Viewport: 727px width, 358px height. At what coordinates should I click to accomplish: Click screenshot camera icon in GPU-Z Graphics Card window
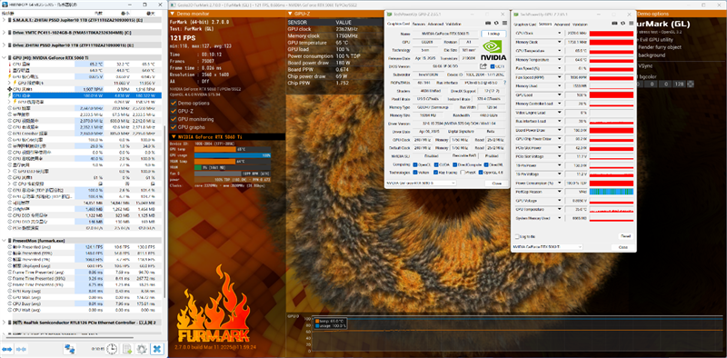488,23
